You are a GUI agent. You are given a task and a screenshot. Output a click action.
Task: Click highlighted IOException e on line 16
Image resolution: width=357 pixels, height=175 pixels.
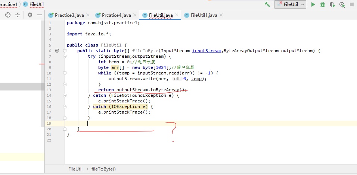(128, 106)
